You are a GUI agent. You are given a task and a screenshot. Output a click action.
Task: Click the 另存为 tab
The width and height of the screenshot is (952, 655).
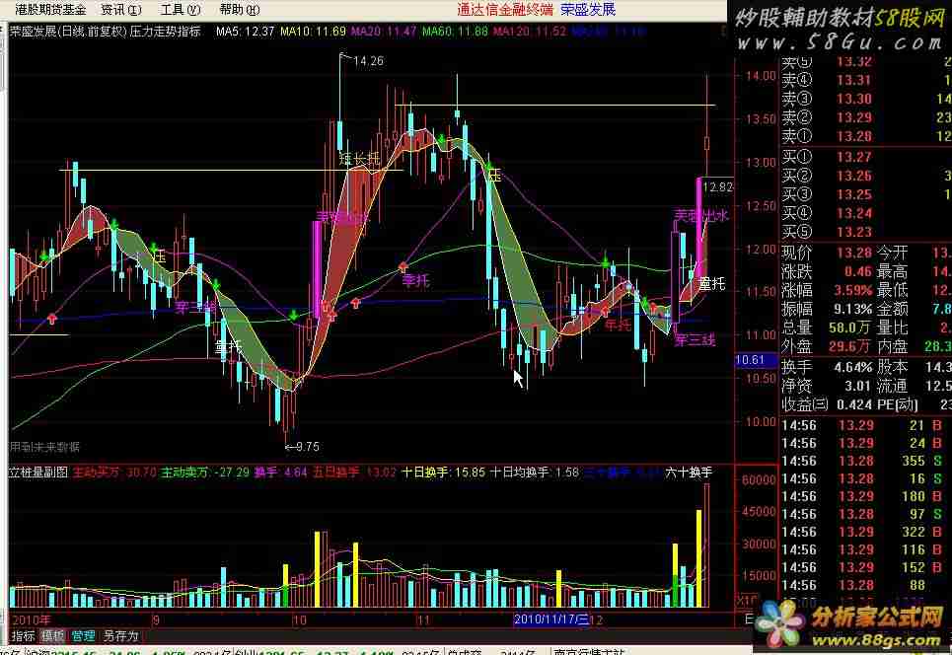[x=120, y=636]
